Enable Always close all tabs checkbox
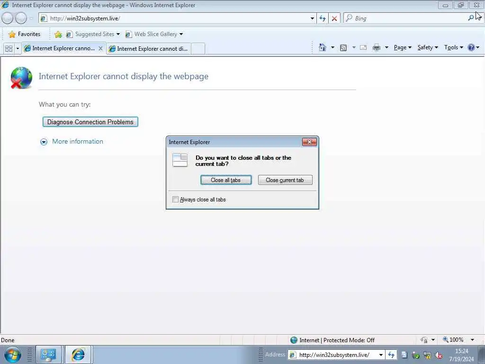 tap(175, 200)
